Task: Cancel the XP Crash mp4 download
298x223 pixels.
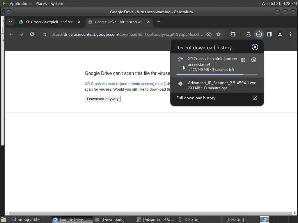Action: click(x=253, y=60)
